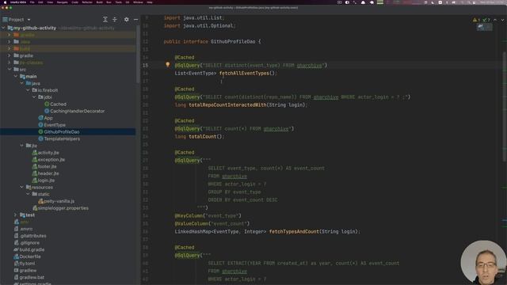The image size is (507, 285).
Task: Open the Navigate menu
Action: 62,2
